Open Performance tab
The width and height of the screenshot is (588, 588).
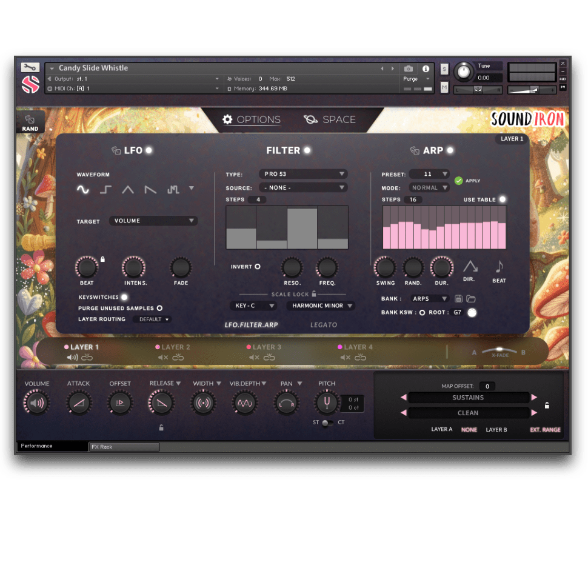pyautogui.click(x=53, y=446)
